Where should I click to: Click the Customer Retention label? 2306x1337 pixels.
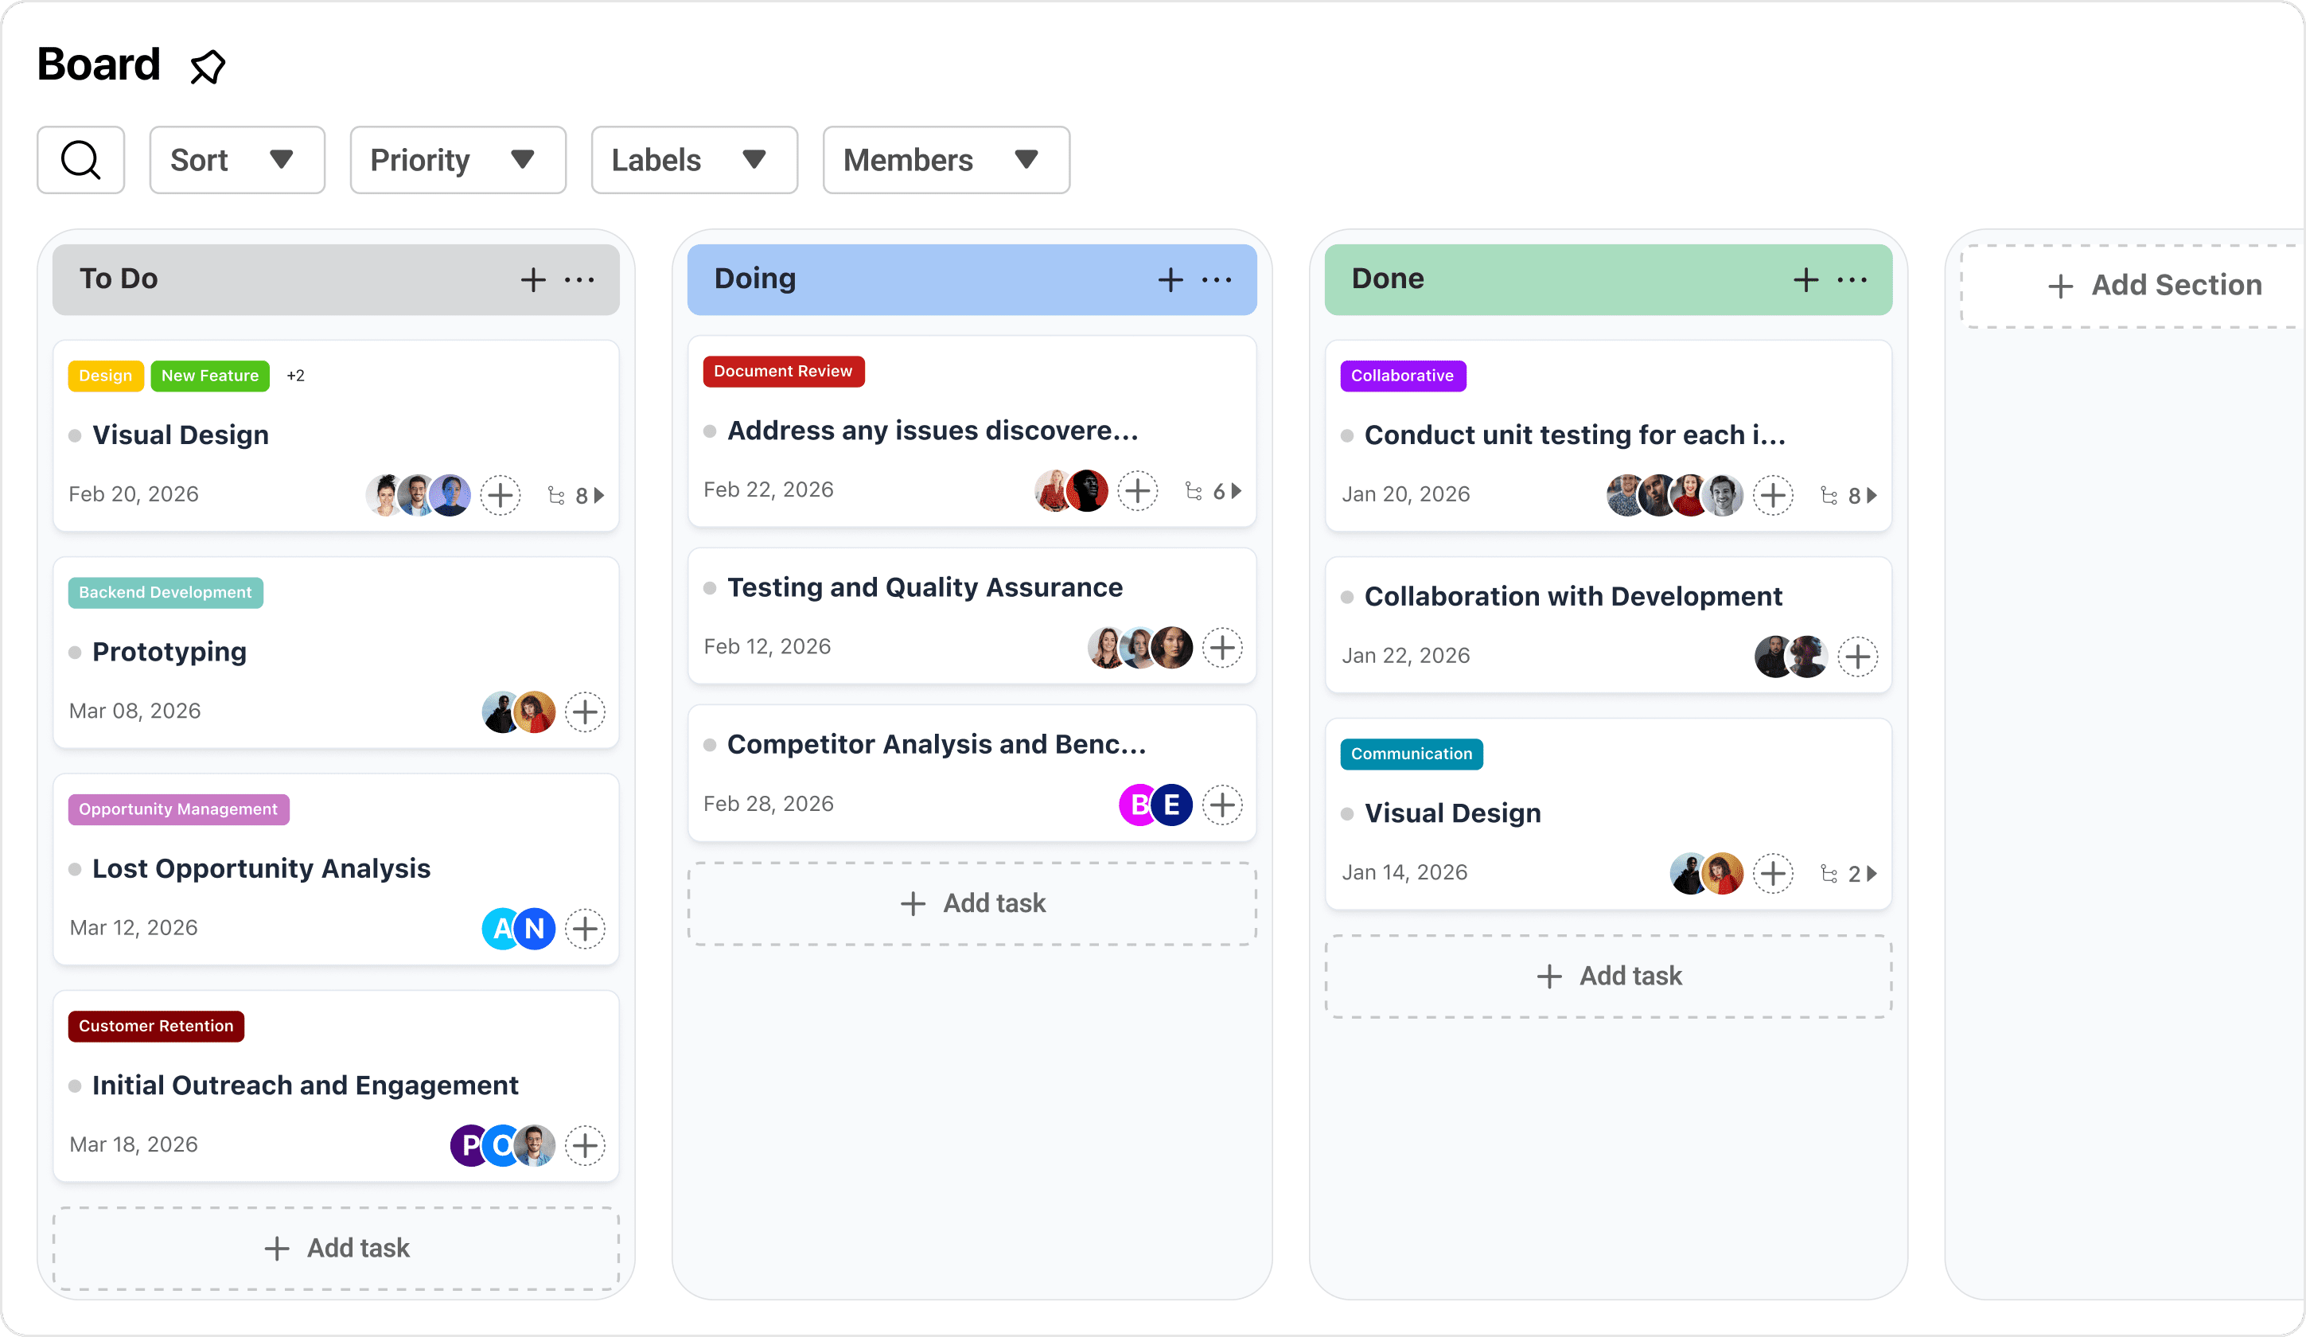pyautogui.click(x=156, y=1026)
